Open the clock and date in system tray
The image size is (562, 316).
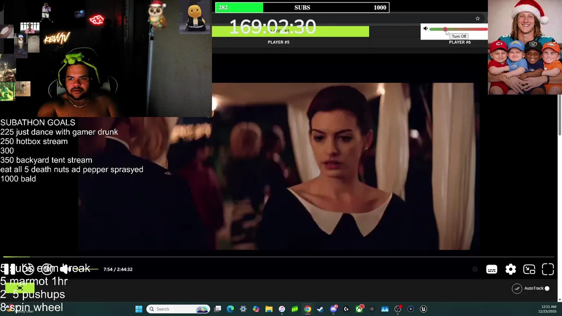tap(548, 309)
